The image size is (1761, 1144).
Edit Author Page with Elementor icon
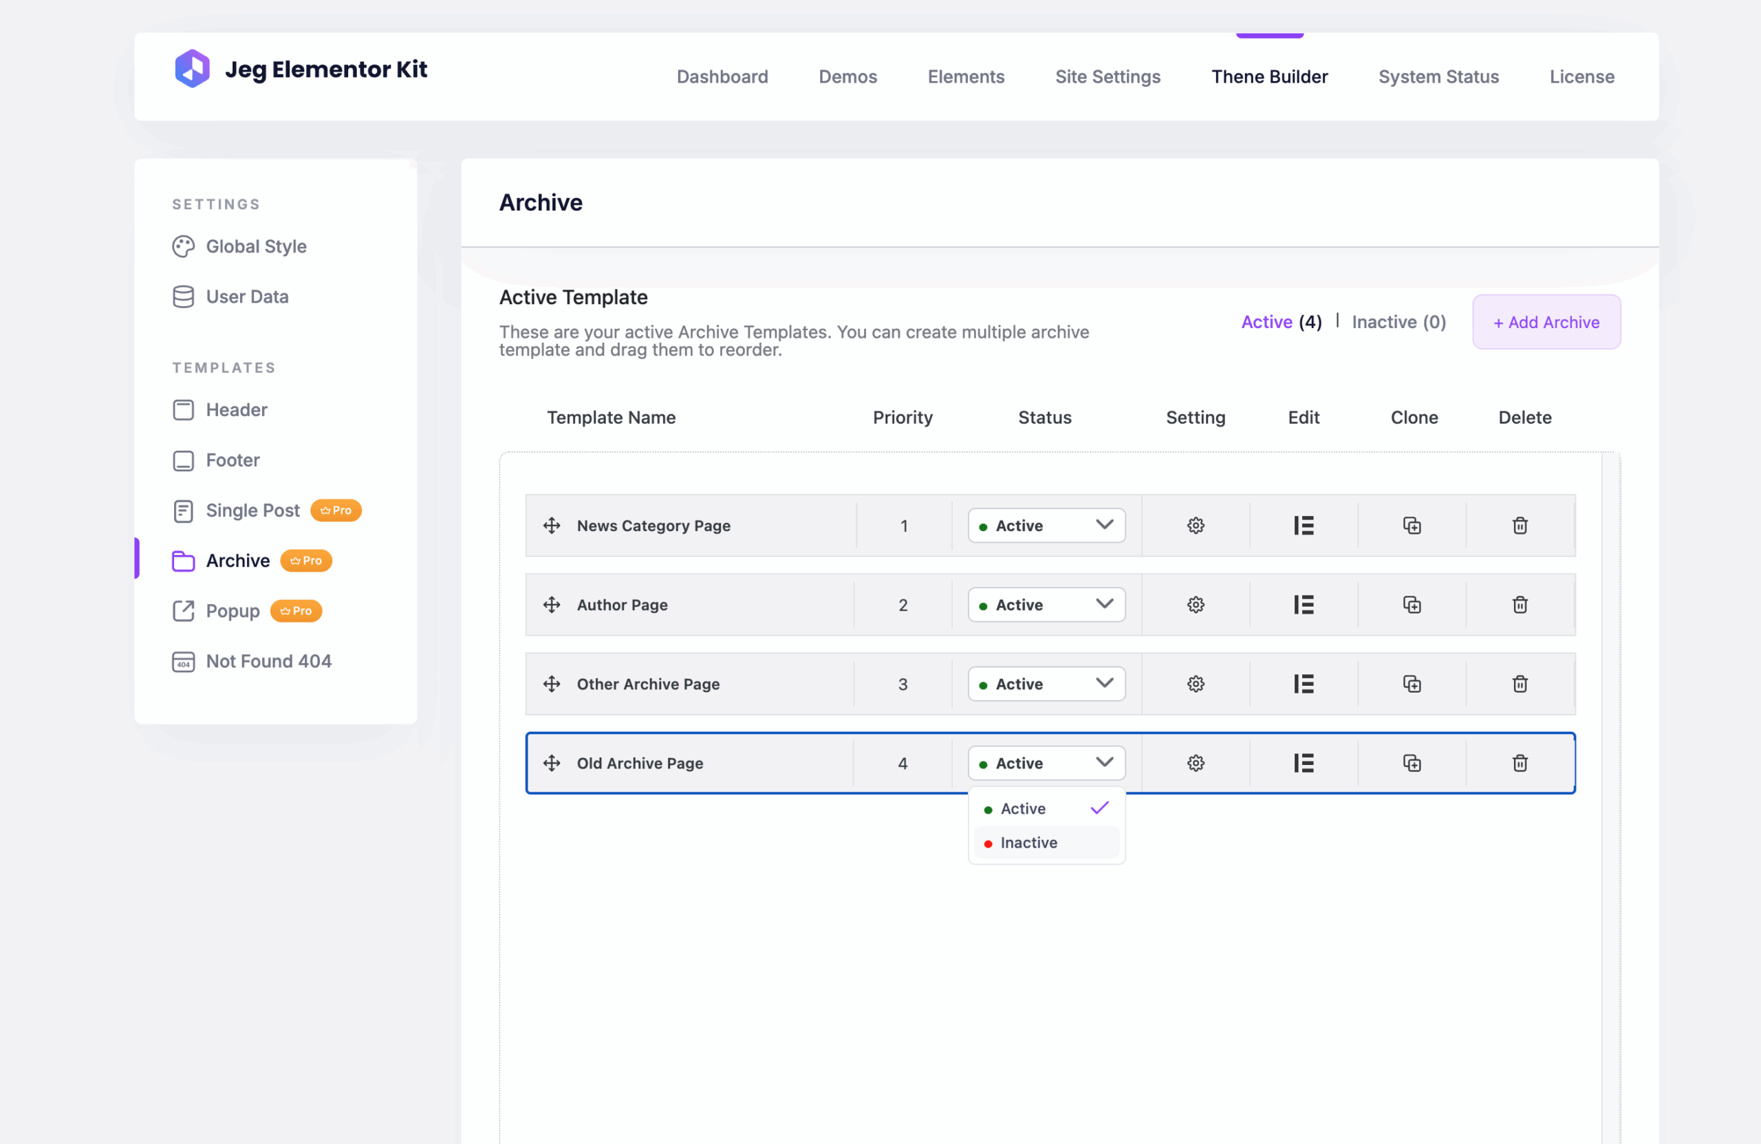point(1303,605)
